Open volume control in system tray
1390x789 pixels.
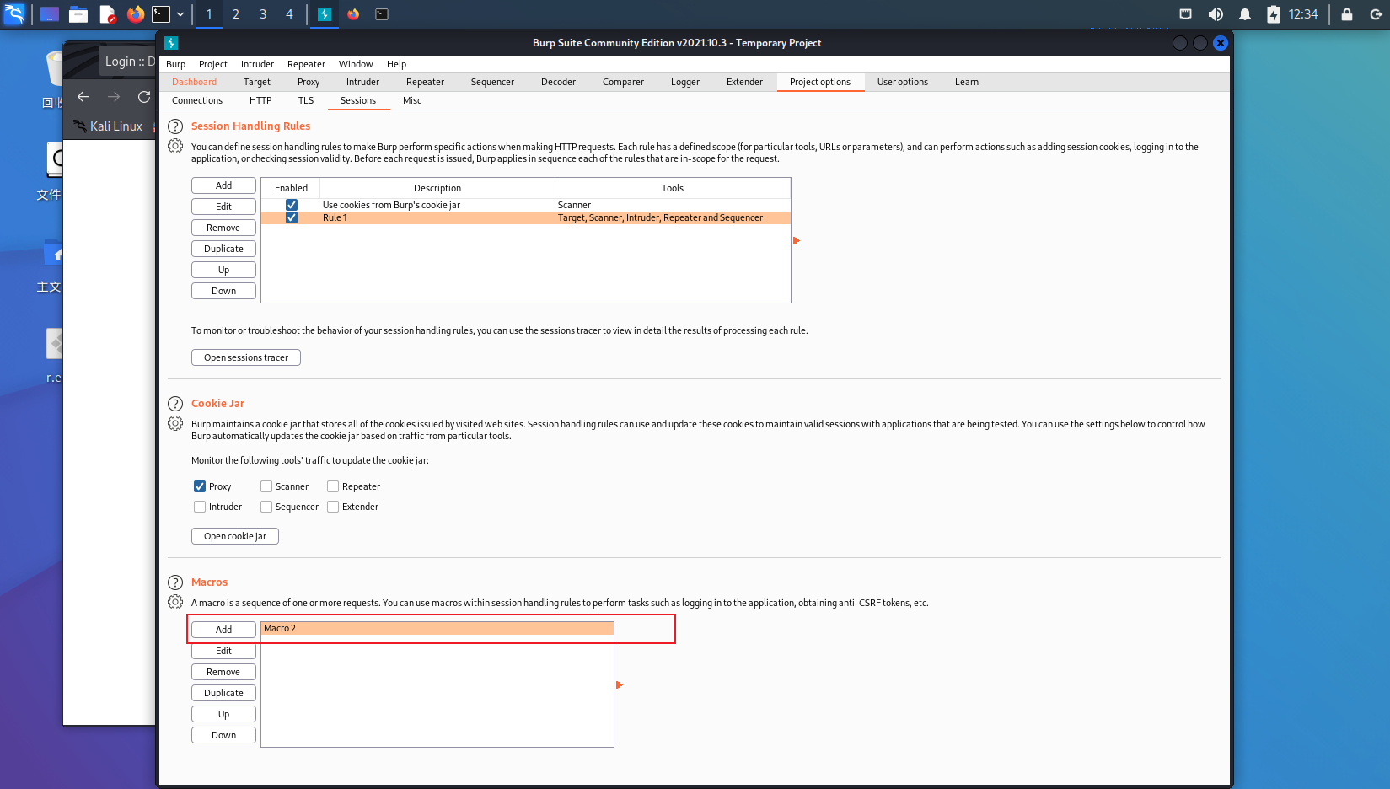point(1216,13)
